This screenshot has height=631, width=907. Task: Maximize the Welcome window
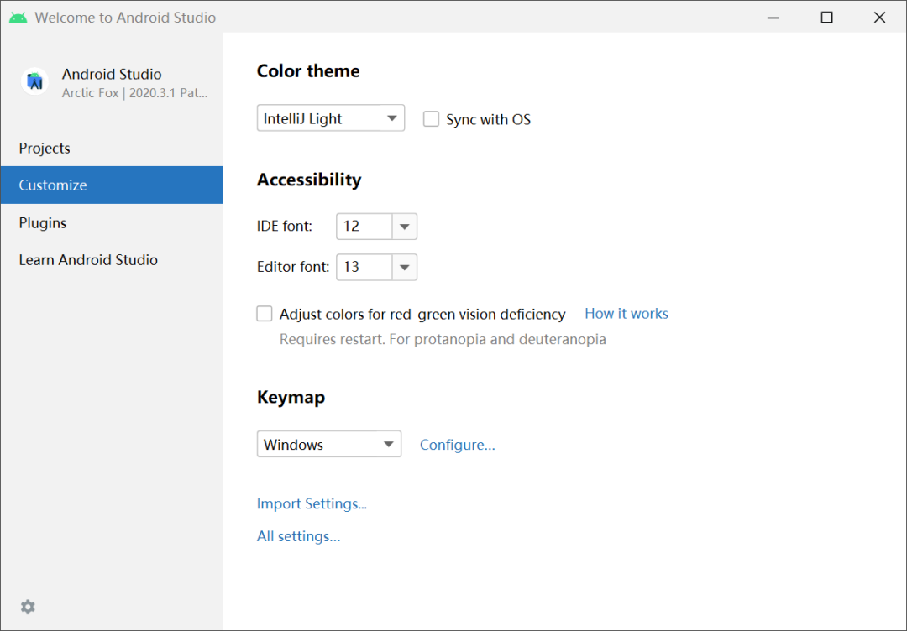[827, 18]
